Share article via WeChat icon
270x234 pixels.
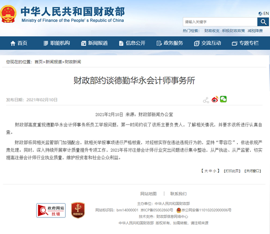coord(223,99)
